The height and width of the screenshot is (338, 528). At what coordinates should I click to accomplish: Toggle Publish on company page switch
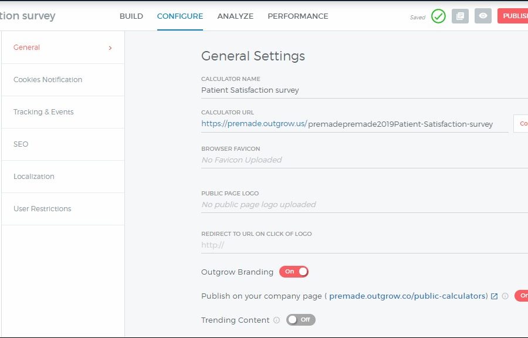(x=521, y=296)
